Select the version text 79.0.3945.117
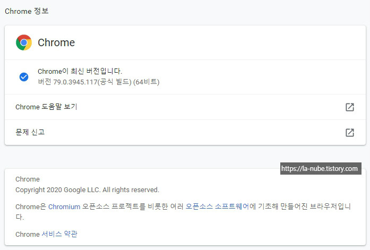 [75, 82]
